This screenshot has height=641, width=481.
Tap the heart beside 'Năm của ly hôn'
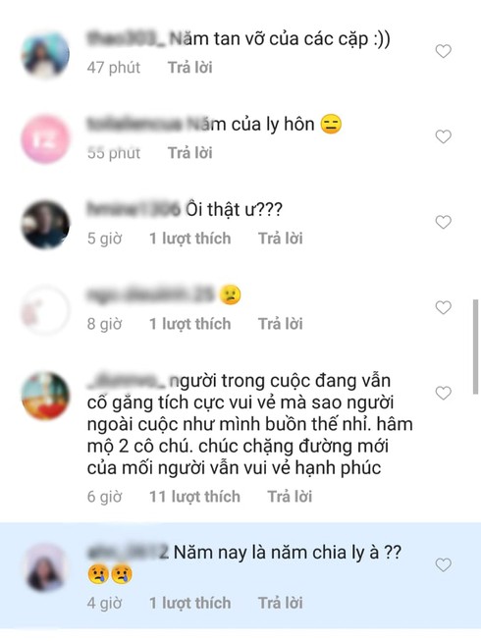click(443, 136)
